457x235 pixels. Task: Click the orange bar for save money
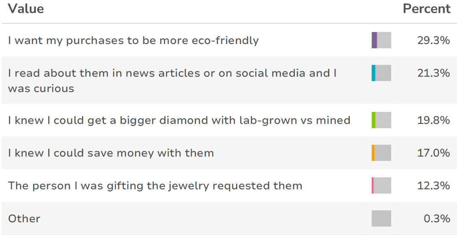(x=373, y=153)
